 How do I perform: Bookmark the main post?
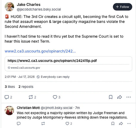(111, 97)
